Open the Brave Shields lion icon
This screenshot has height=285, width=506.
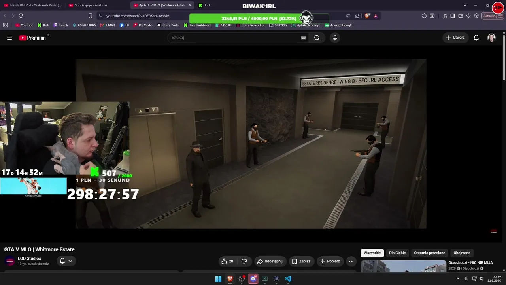(x=367, y=16)
